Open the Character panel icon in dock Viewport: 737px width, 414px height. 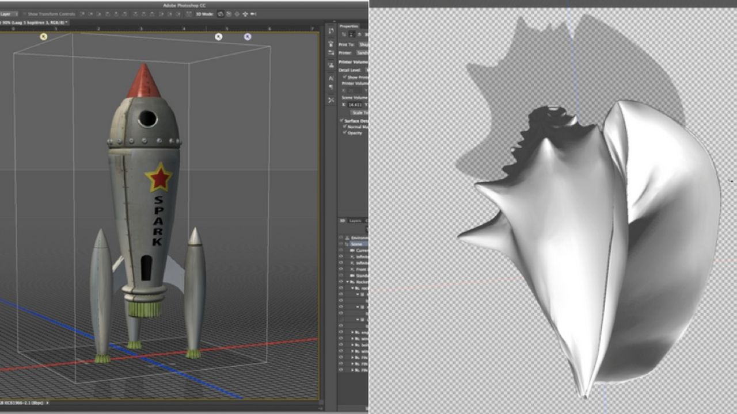pyautogui.click(x=331, y=78)
